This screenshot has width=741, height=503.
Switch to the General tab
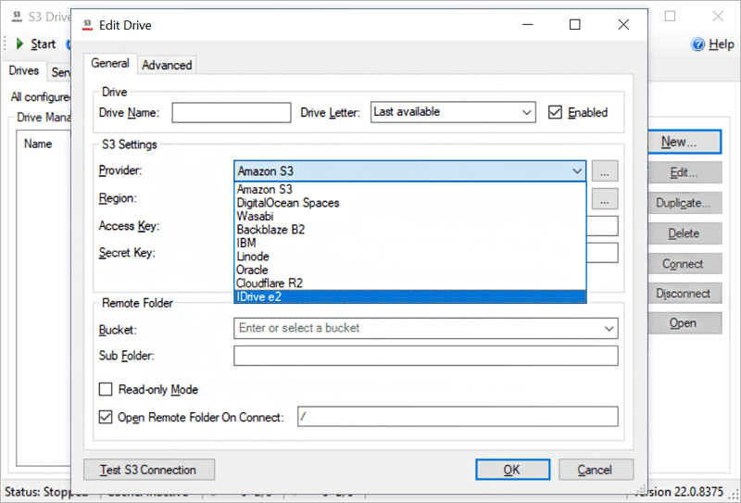click(x=110, y=63)
